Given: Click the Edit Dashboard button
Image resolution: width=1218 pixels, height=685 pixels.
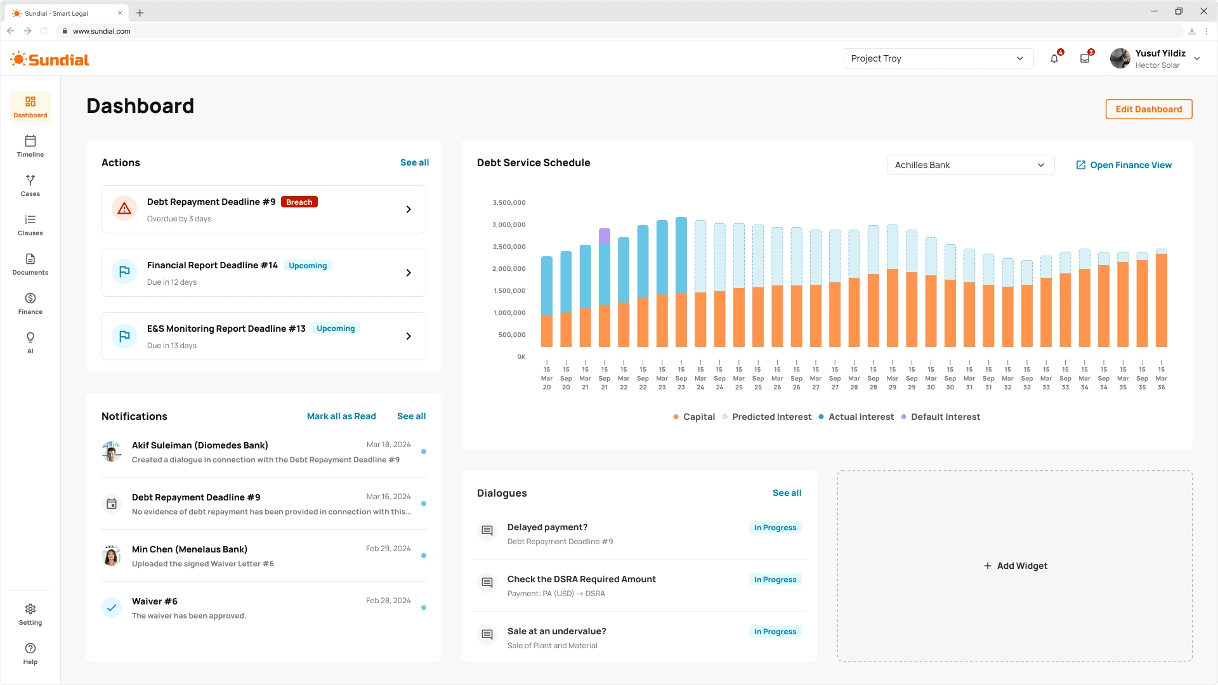Looking at the screenshot, I should coord(1148,109).
